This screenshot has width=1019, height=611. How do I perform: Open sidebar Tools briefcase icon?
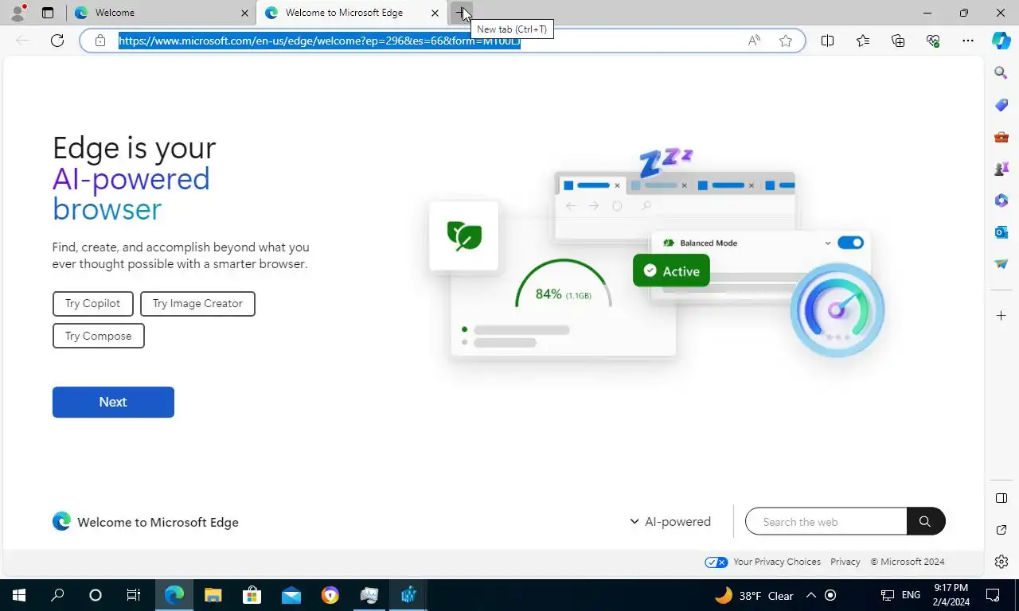(x=1001, y=137)
